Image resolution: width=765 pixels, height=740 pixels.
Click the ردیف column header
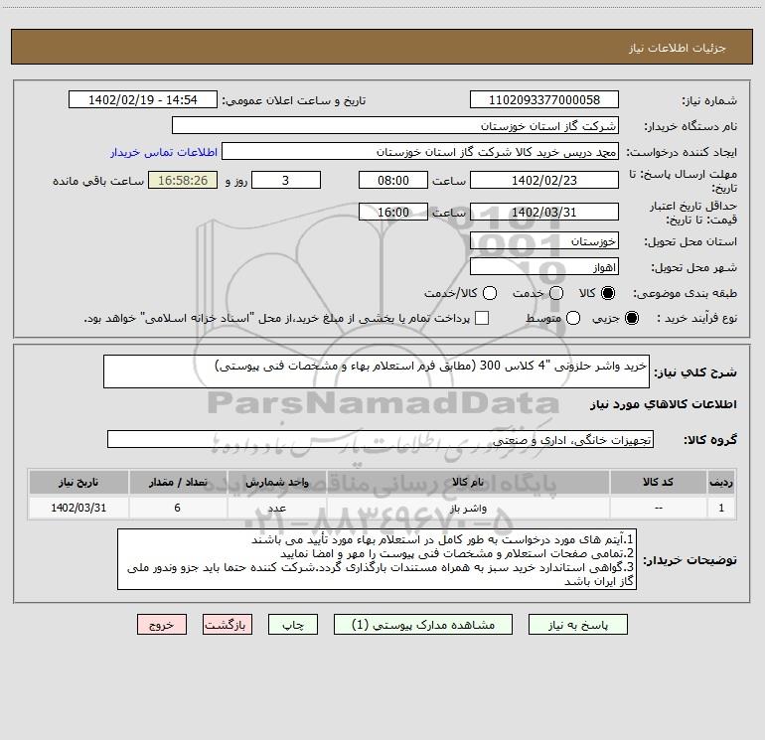tap(721, 482)
